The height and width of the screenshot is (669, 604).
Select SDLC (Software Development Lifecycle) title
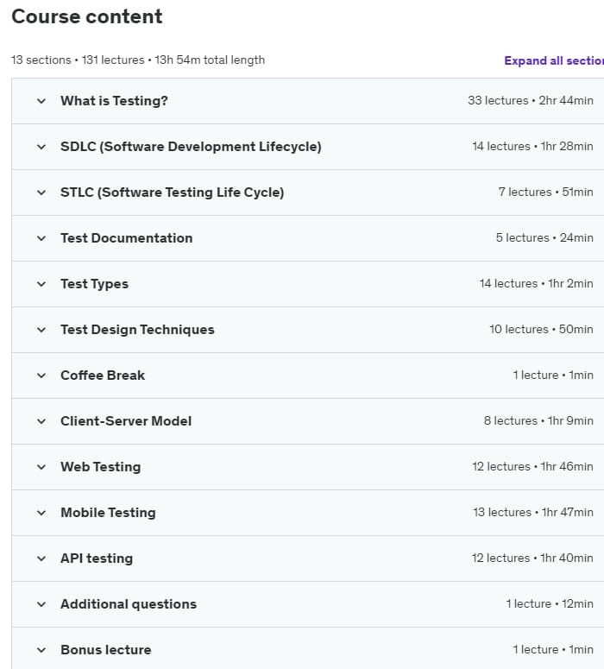click(x=191, y=147)
